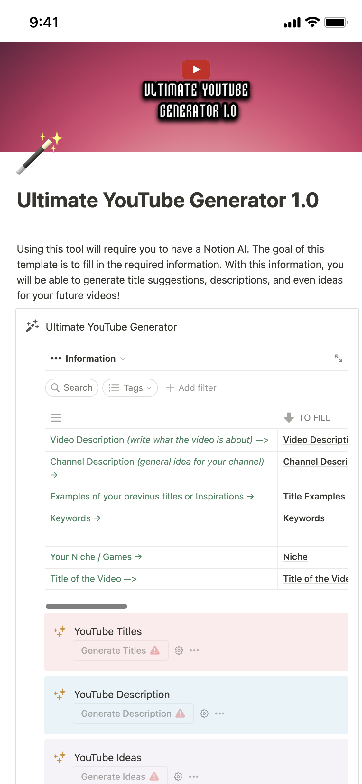Viewport: 362px width, 784px height.
Task: Open the Niche linked page
Action: point(295,557)
